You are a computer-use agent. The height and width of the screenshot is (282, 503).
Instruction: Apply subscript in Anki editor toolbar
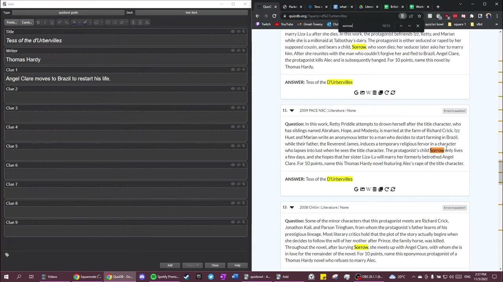(x=66, y=22)
